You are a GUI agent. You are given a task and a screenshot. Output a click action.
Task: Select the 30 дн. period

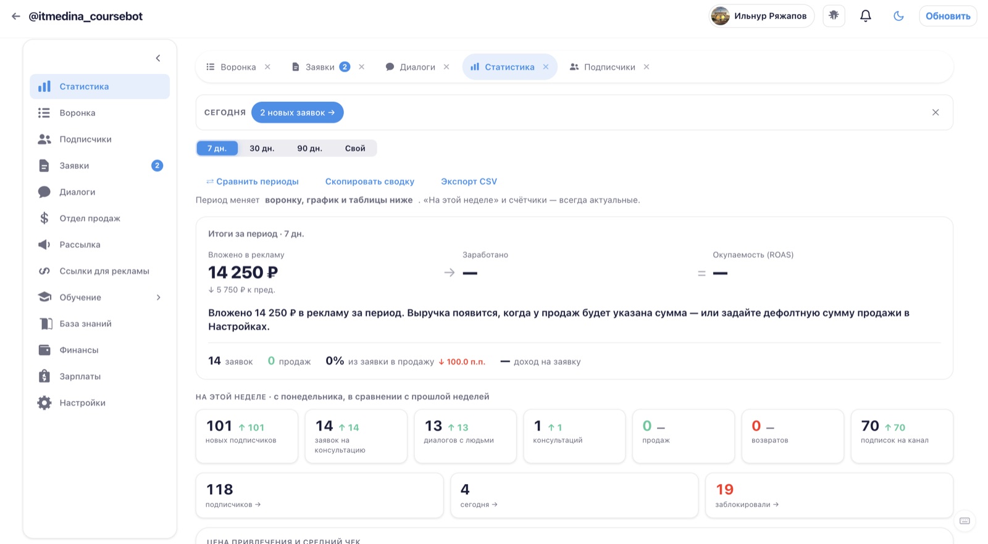tap(262, 148)
